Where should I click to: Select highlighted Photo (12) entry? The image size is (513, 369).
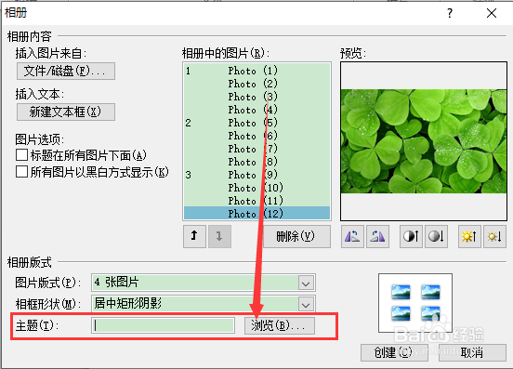pos(256,213)
